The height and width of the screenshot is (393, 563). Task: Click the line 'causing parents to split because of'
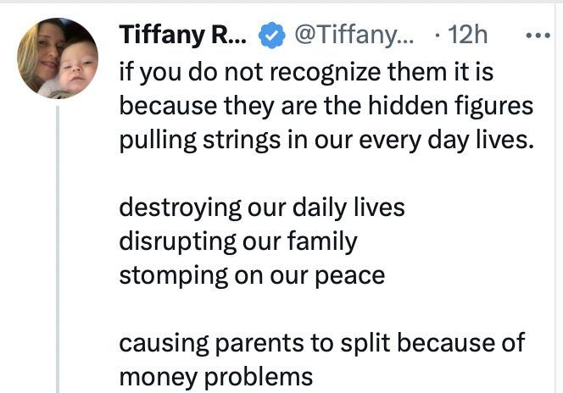tap(321, 343)
